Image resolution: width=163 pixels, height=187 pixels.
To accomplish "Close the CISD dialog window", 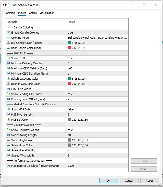I will 156,5.
